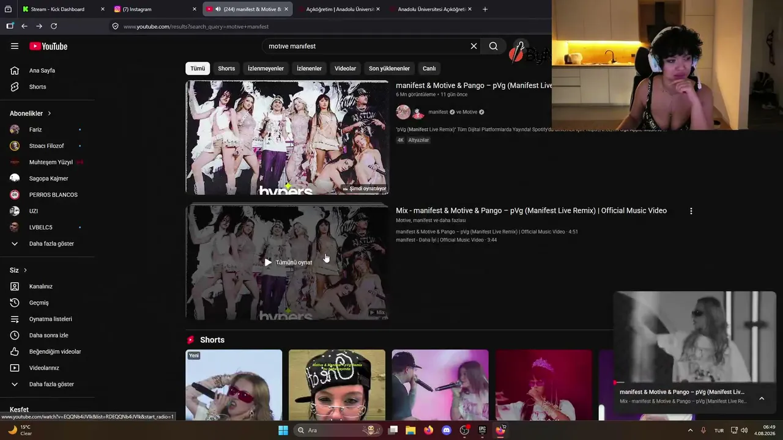Submit search with the magnifier button
This screenshot has height=440, width=783.
[493, 46]
